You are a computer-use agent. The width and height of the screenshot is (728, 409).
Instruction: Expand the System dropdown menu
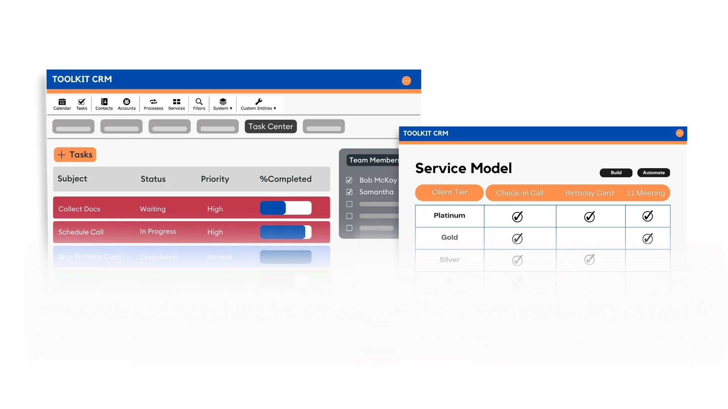(x=222, y=104)
